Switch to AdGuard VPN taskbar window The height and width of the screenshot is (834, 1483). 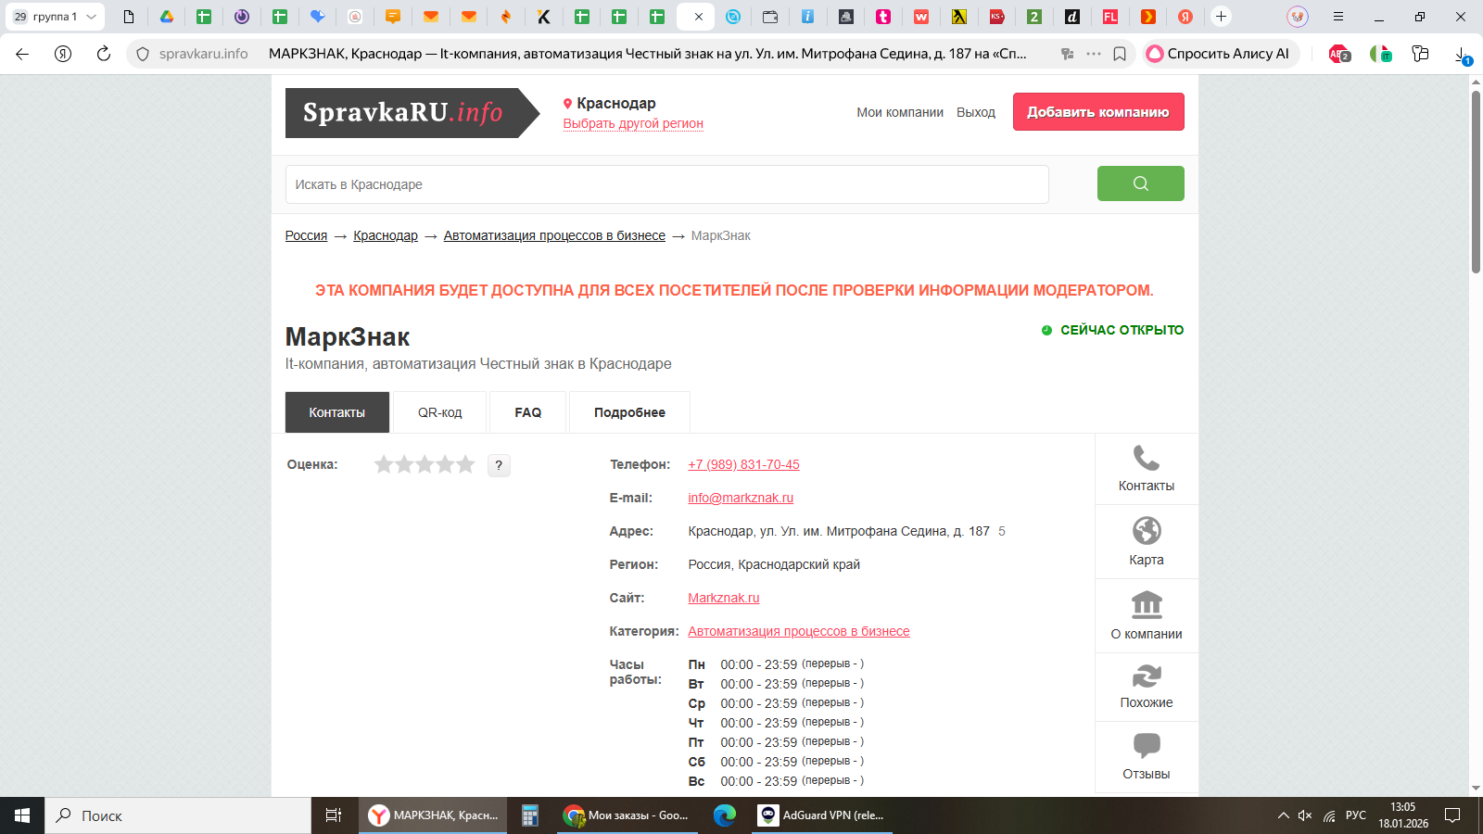tap(822, 815)
